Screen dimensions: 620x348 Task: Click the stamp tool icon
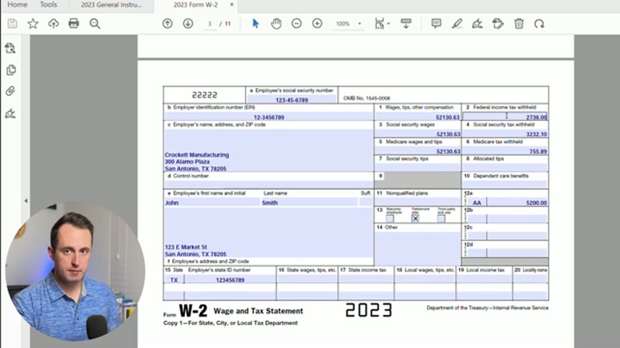[498, 24]
